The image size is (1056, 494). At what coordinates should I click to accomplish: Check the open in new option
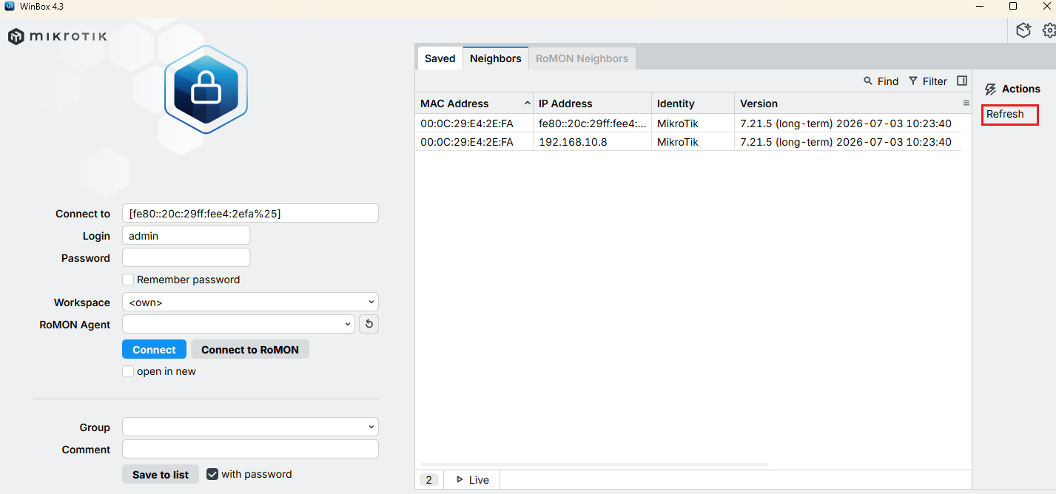128,371
